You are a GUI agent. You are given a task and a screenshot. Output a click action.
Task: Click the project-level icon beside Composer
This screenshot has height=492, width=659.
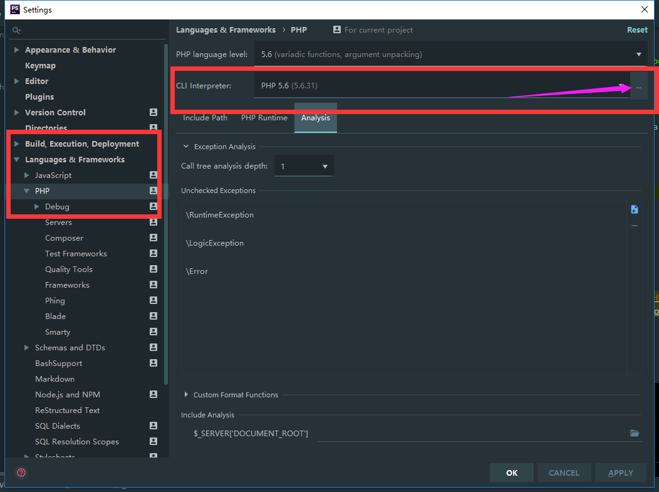tap(153, 238)
